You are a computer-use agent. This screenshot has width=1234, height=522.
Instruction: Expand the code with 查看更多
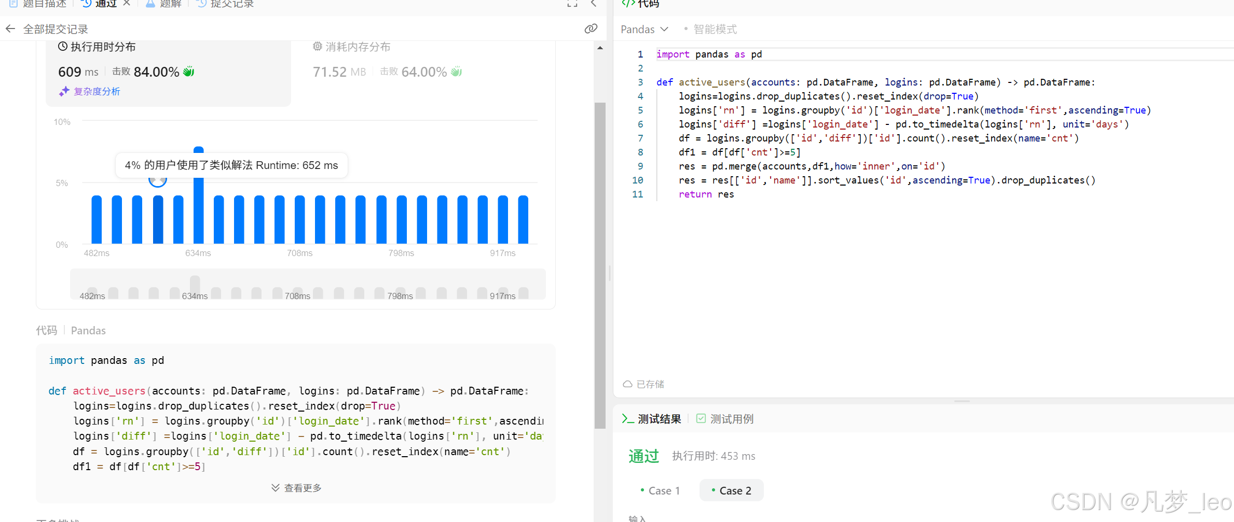[296, 488]
